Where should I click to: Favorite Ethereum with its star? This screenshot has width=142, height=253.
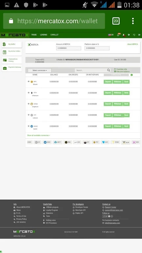[29, 93]
